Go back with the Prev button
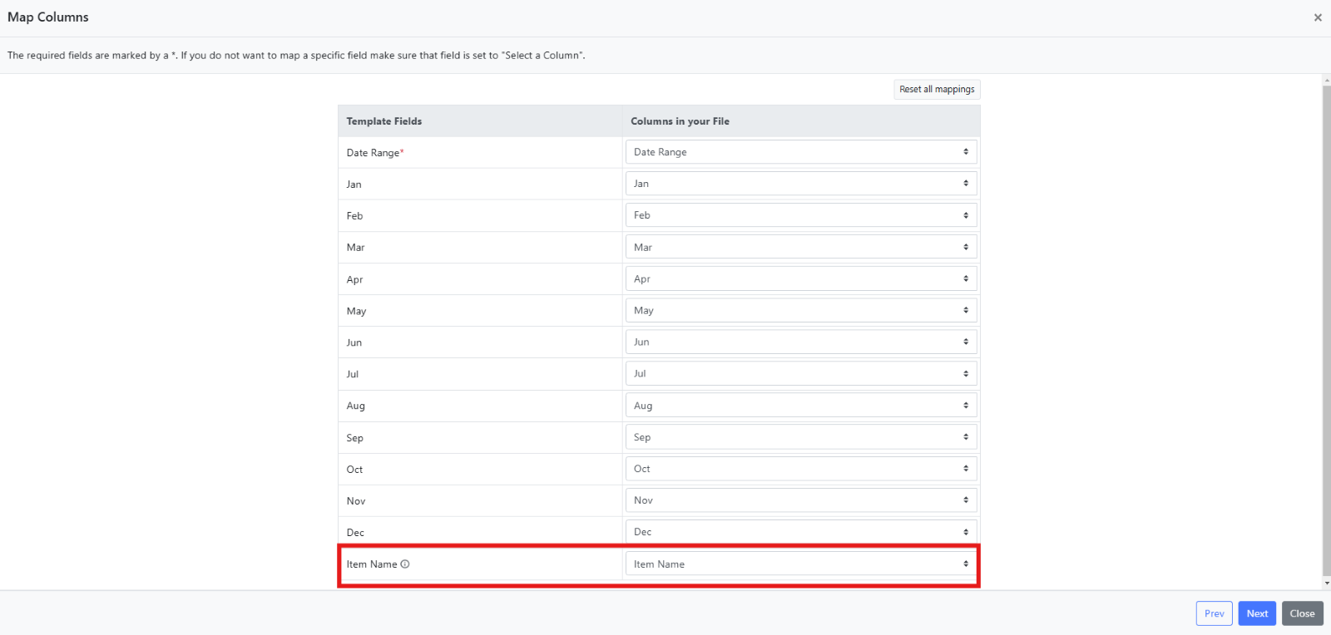The height and width of the screenshot is (635, 1331). pos(1215,613)
